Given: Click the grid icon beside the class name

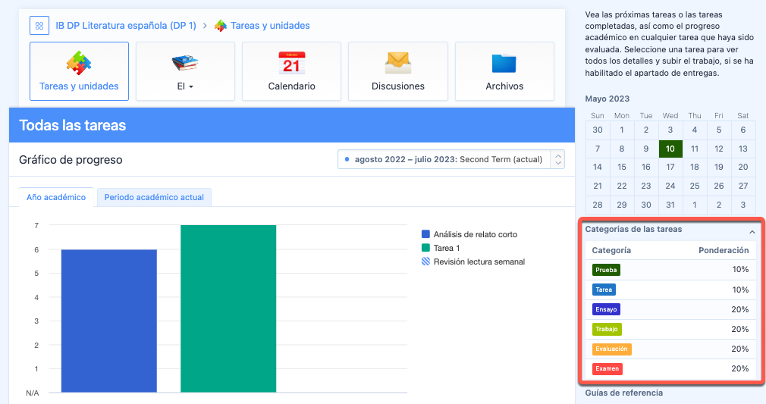Looking at the screenshot, I should (39, 25).
